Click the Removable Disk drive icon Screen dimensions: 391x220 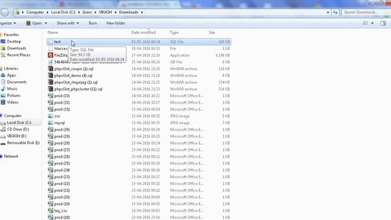click(3, 143)
